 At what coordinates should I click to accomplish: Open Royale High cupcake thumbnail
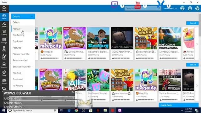pos(188,38)
